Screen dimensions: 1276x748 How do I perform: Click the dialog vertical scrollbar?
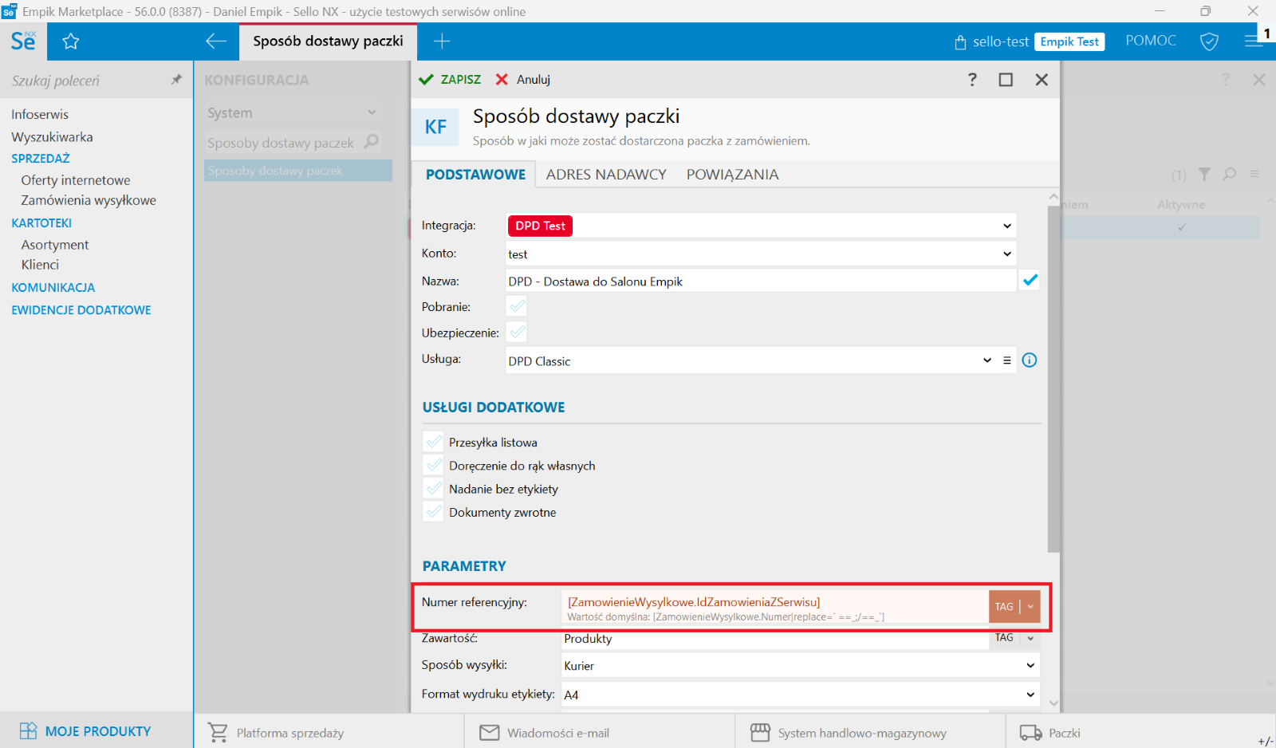click(x=1053, y=375)
